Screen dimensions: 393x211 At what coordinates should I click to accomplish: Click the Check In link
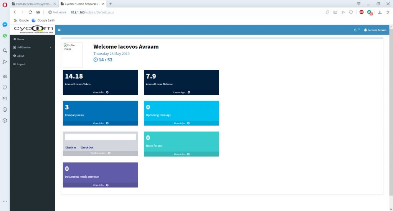pyautogui.click(x=71, y=148)
